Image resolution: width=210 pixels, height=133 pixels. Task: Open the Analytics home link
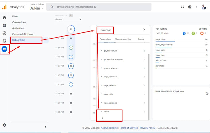[109, 128]
